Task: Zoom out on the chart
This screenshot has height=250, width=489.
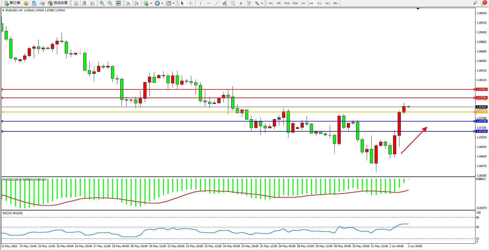Action: tap(110, 3)
